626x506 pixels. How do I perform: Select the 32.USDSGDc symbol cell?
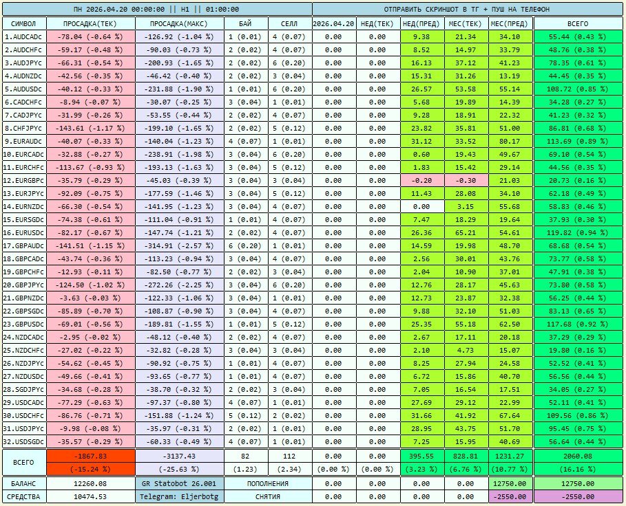tap(24, 441)
